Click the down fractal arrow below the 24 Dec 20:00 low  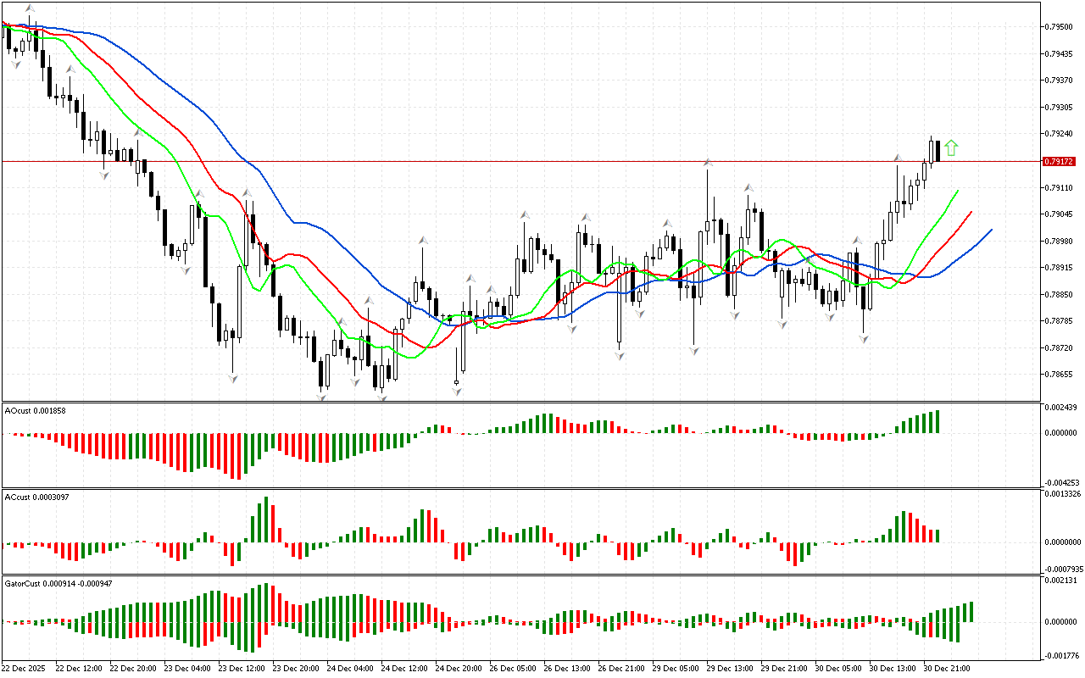[x=457, y=391]
